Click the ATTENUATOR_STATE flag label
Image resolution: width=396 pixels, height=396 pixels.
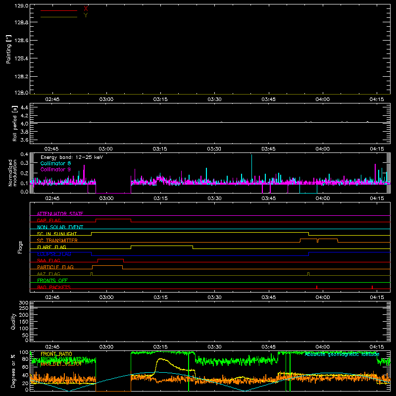pyautogui.click(x=60, y=214)
